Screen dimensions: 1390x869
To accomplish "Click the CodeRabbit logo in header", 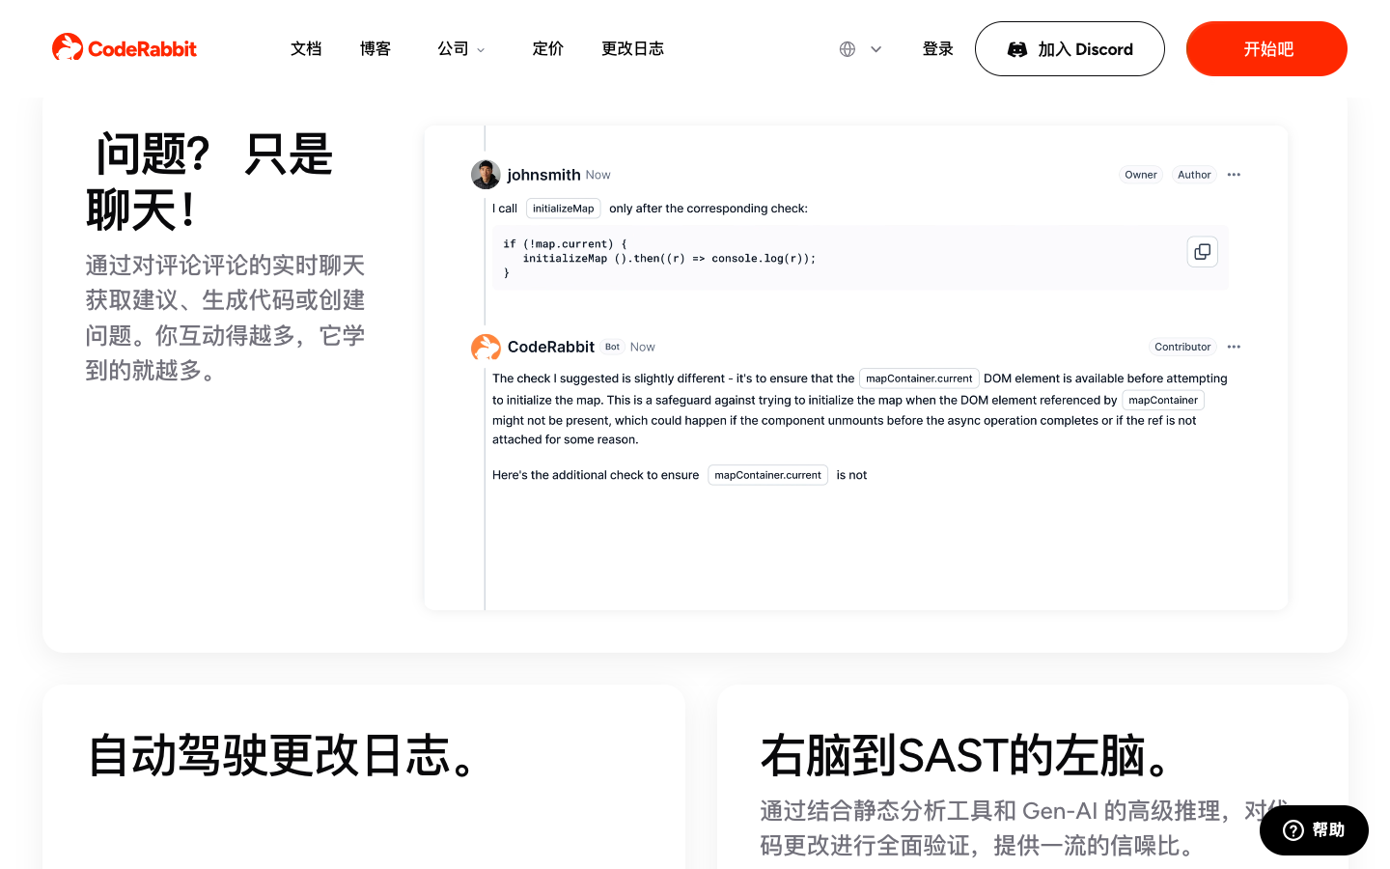I will click(x=125, y=48).
